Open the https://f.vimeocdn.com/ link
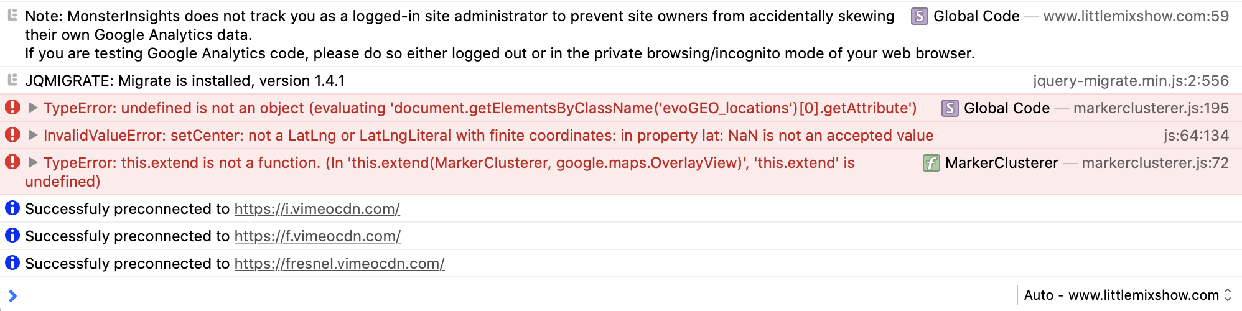The width and height of the screenshot is (1242, 311). (x=317, y=236)
